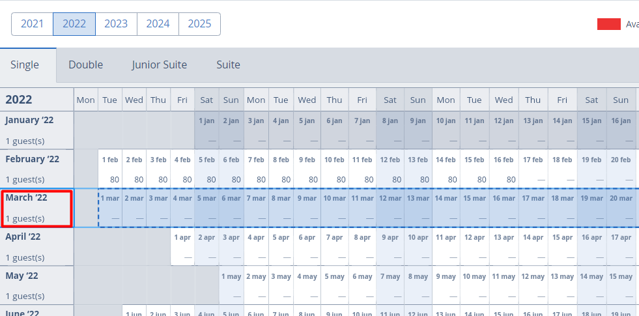Select the May '22 row header
639x316 pixels.
36,285
